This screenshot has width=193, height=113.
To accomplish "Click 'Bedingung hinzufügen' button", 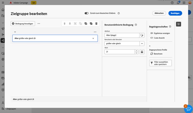I will tap(23, 23).
